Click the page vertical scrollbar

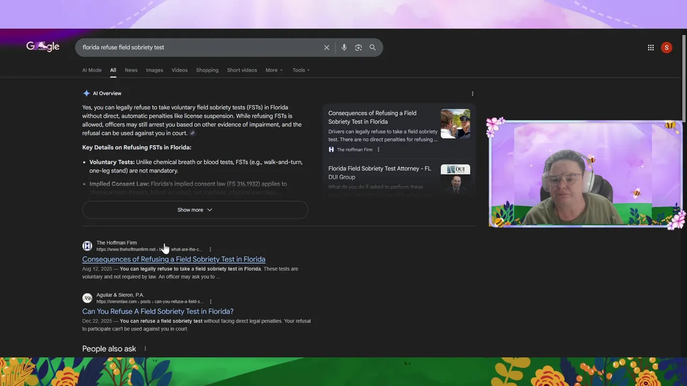(684, 78)
